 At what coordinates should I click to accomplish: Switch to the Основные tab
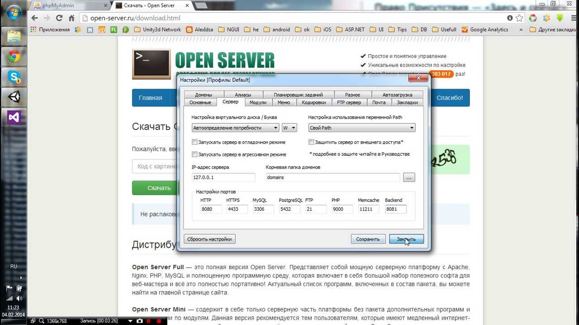click(200, 102)
